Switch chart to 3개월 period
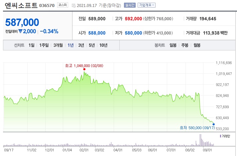 coord(58,45)
